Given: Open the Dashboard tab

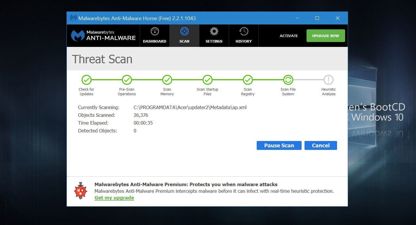Looking at the screenshot, I should click(x=154, y=36).
